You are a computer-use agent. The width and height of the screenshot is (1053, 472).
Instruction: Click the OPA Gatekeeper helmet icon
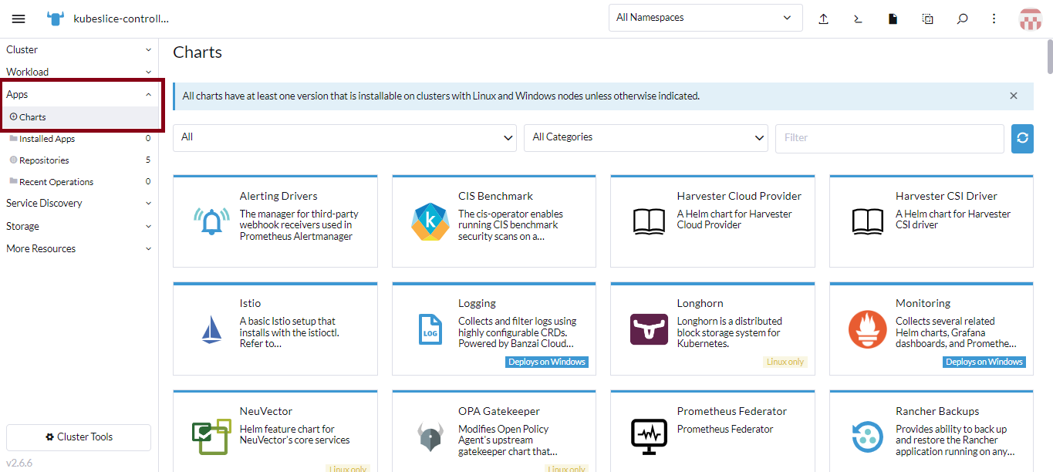pos(430,437)
